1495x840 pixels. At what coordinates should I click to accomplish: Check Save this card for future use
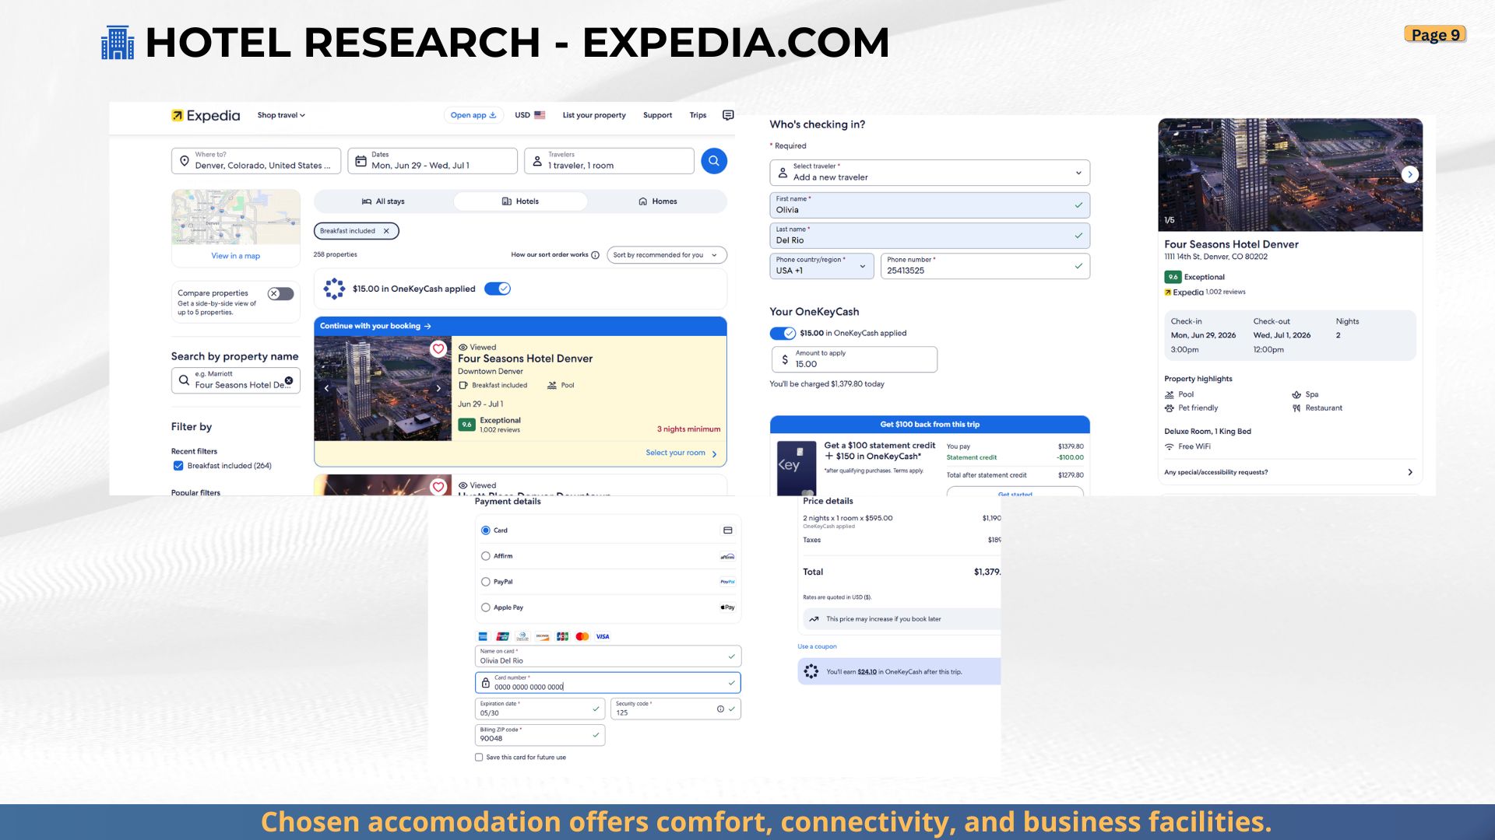(479, 758)
